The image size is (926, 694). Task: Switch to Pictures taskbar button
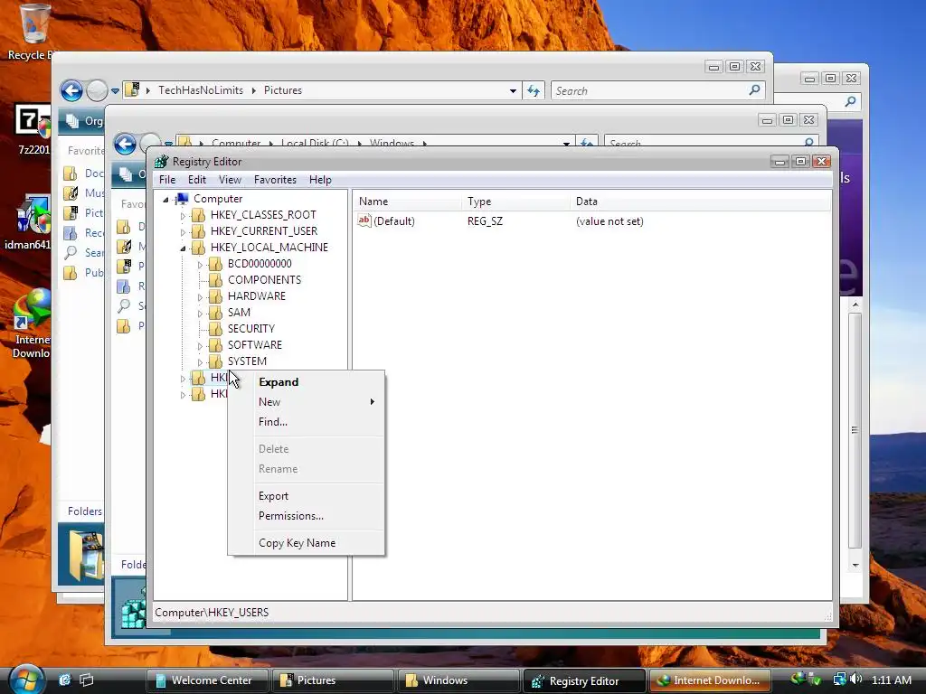(x=333, y=680)
